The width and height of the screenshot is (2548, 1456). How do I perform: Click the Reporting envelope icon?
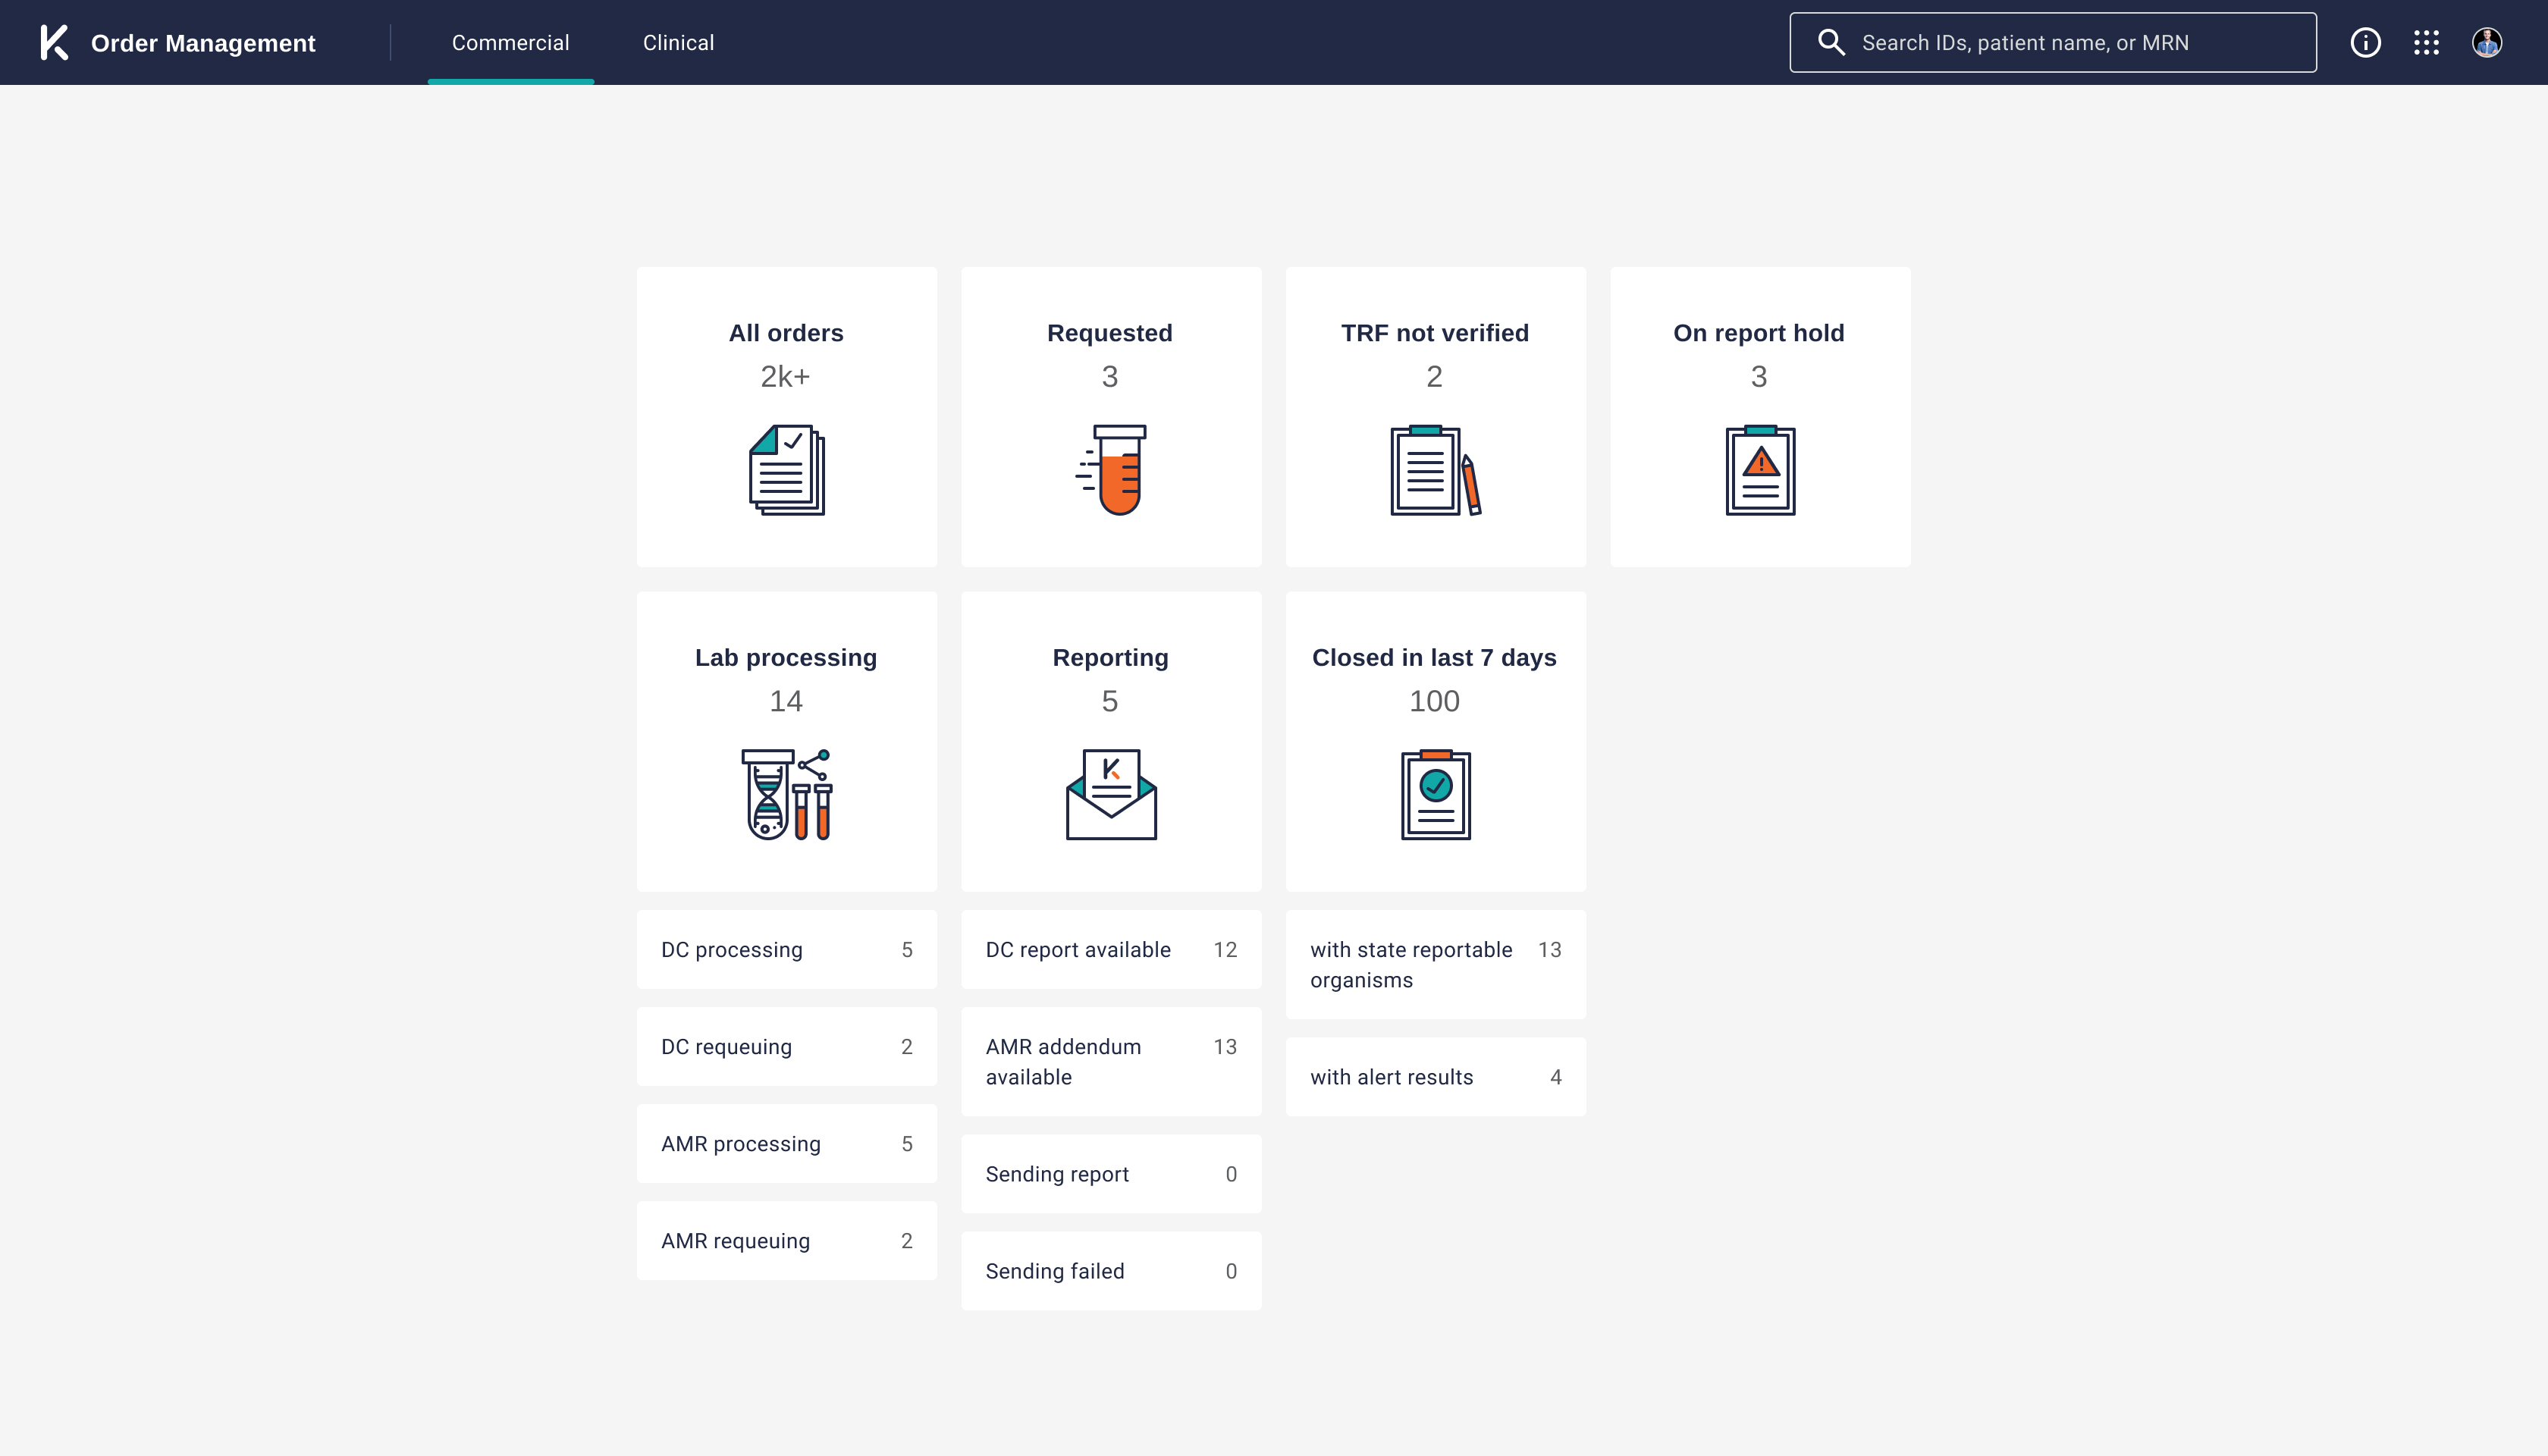(x=1111, y=795)
